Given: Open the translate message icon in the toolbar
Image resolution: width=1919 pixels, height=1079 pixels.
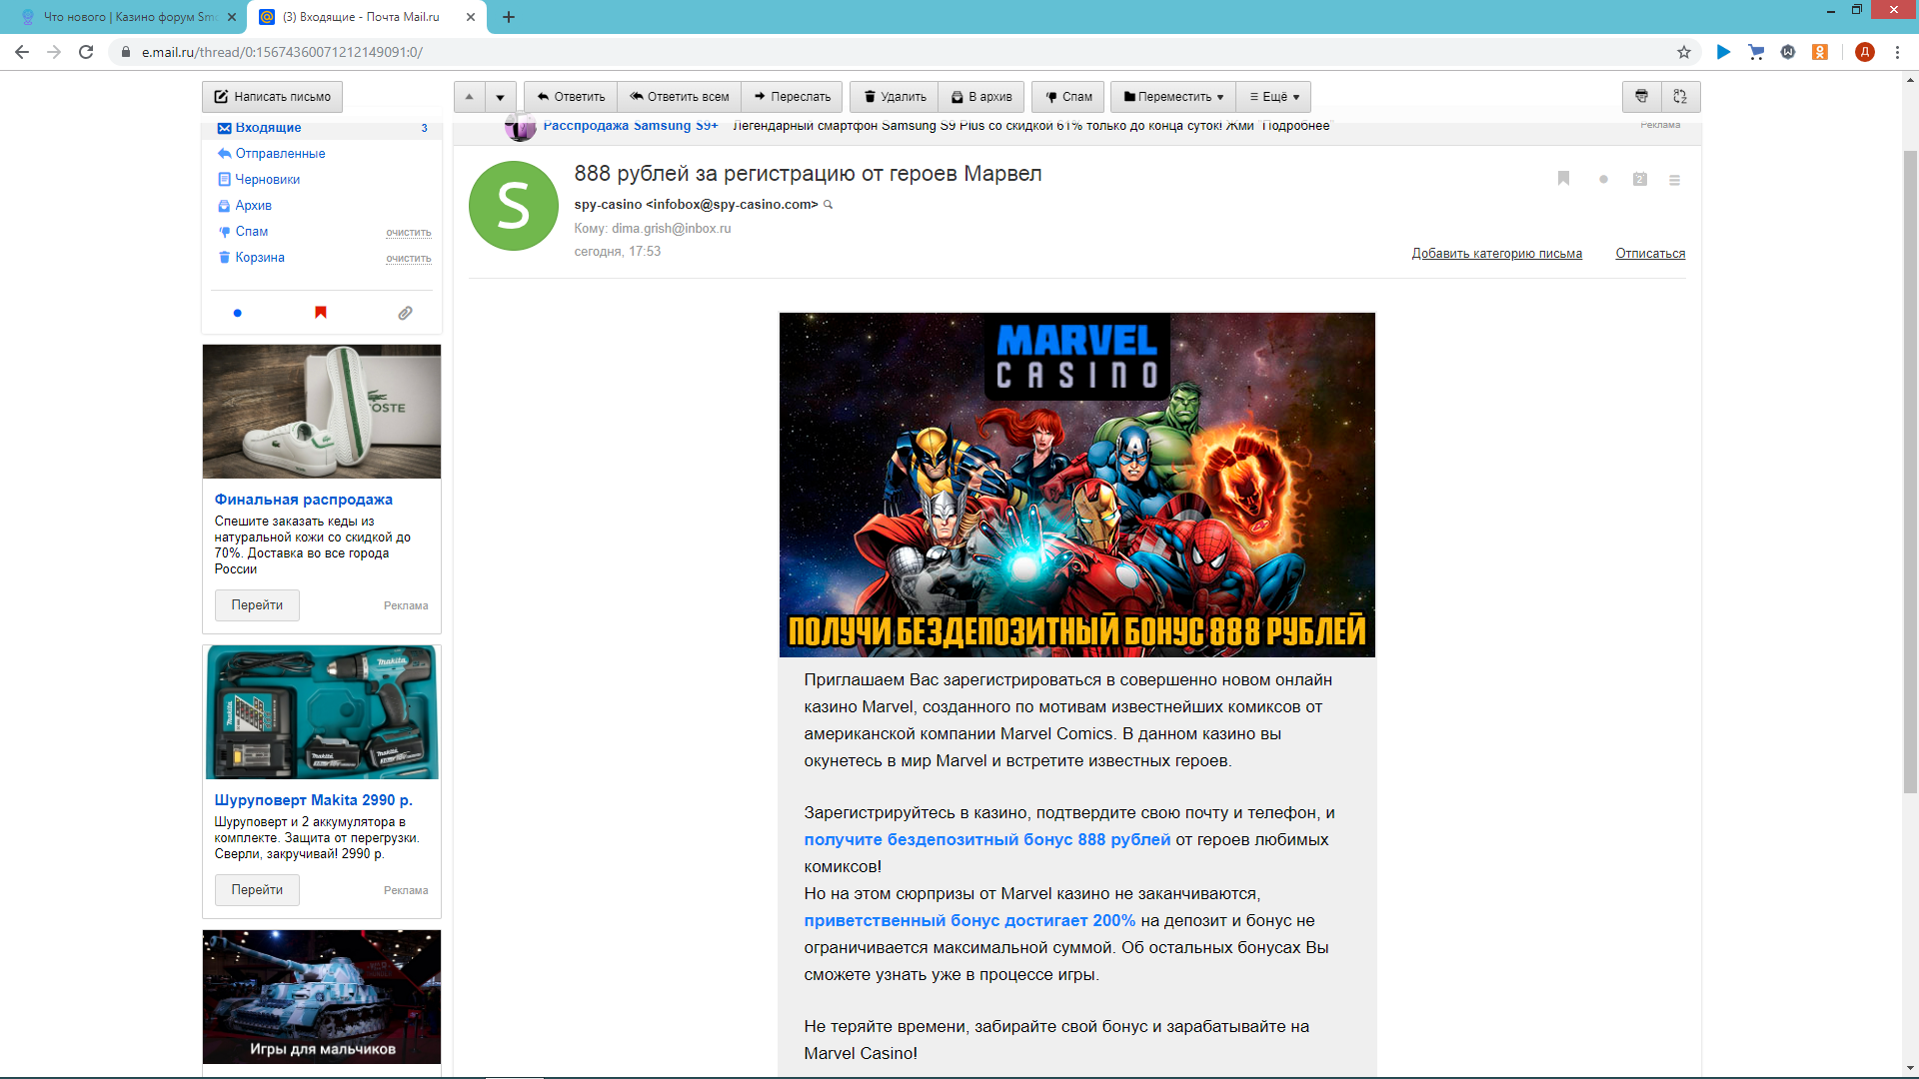Looking at the screenshot, I should (x=1680, y=97).
